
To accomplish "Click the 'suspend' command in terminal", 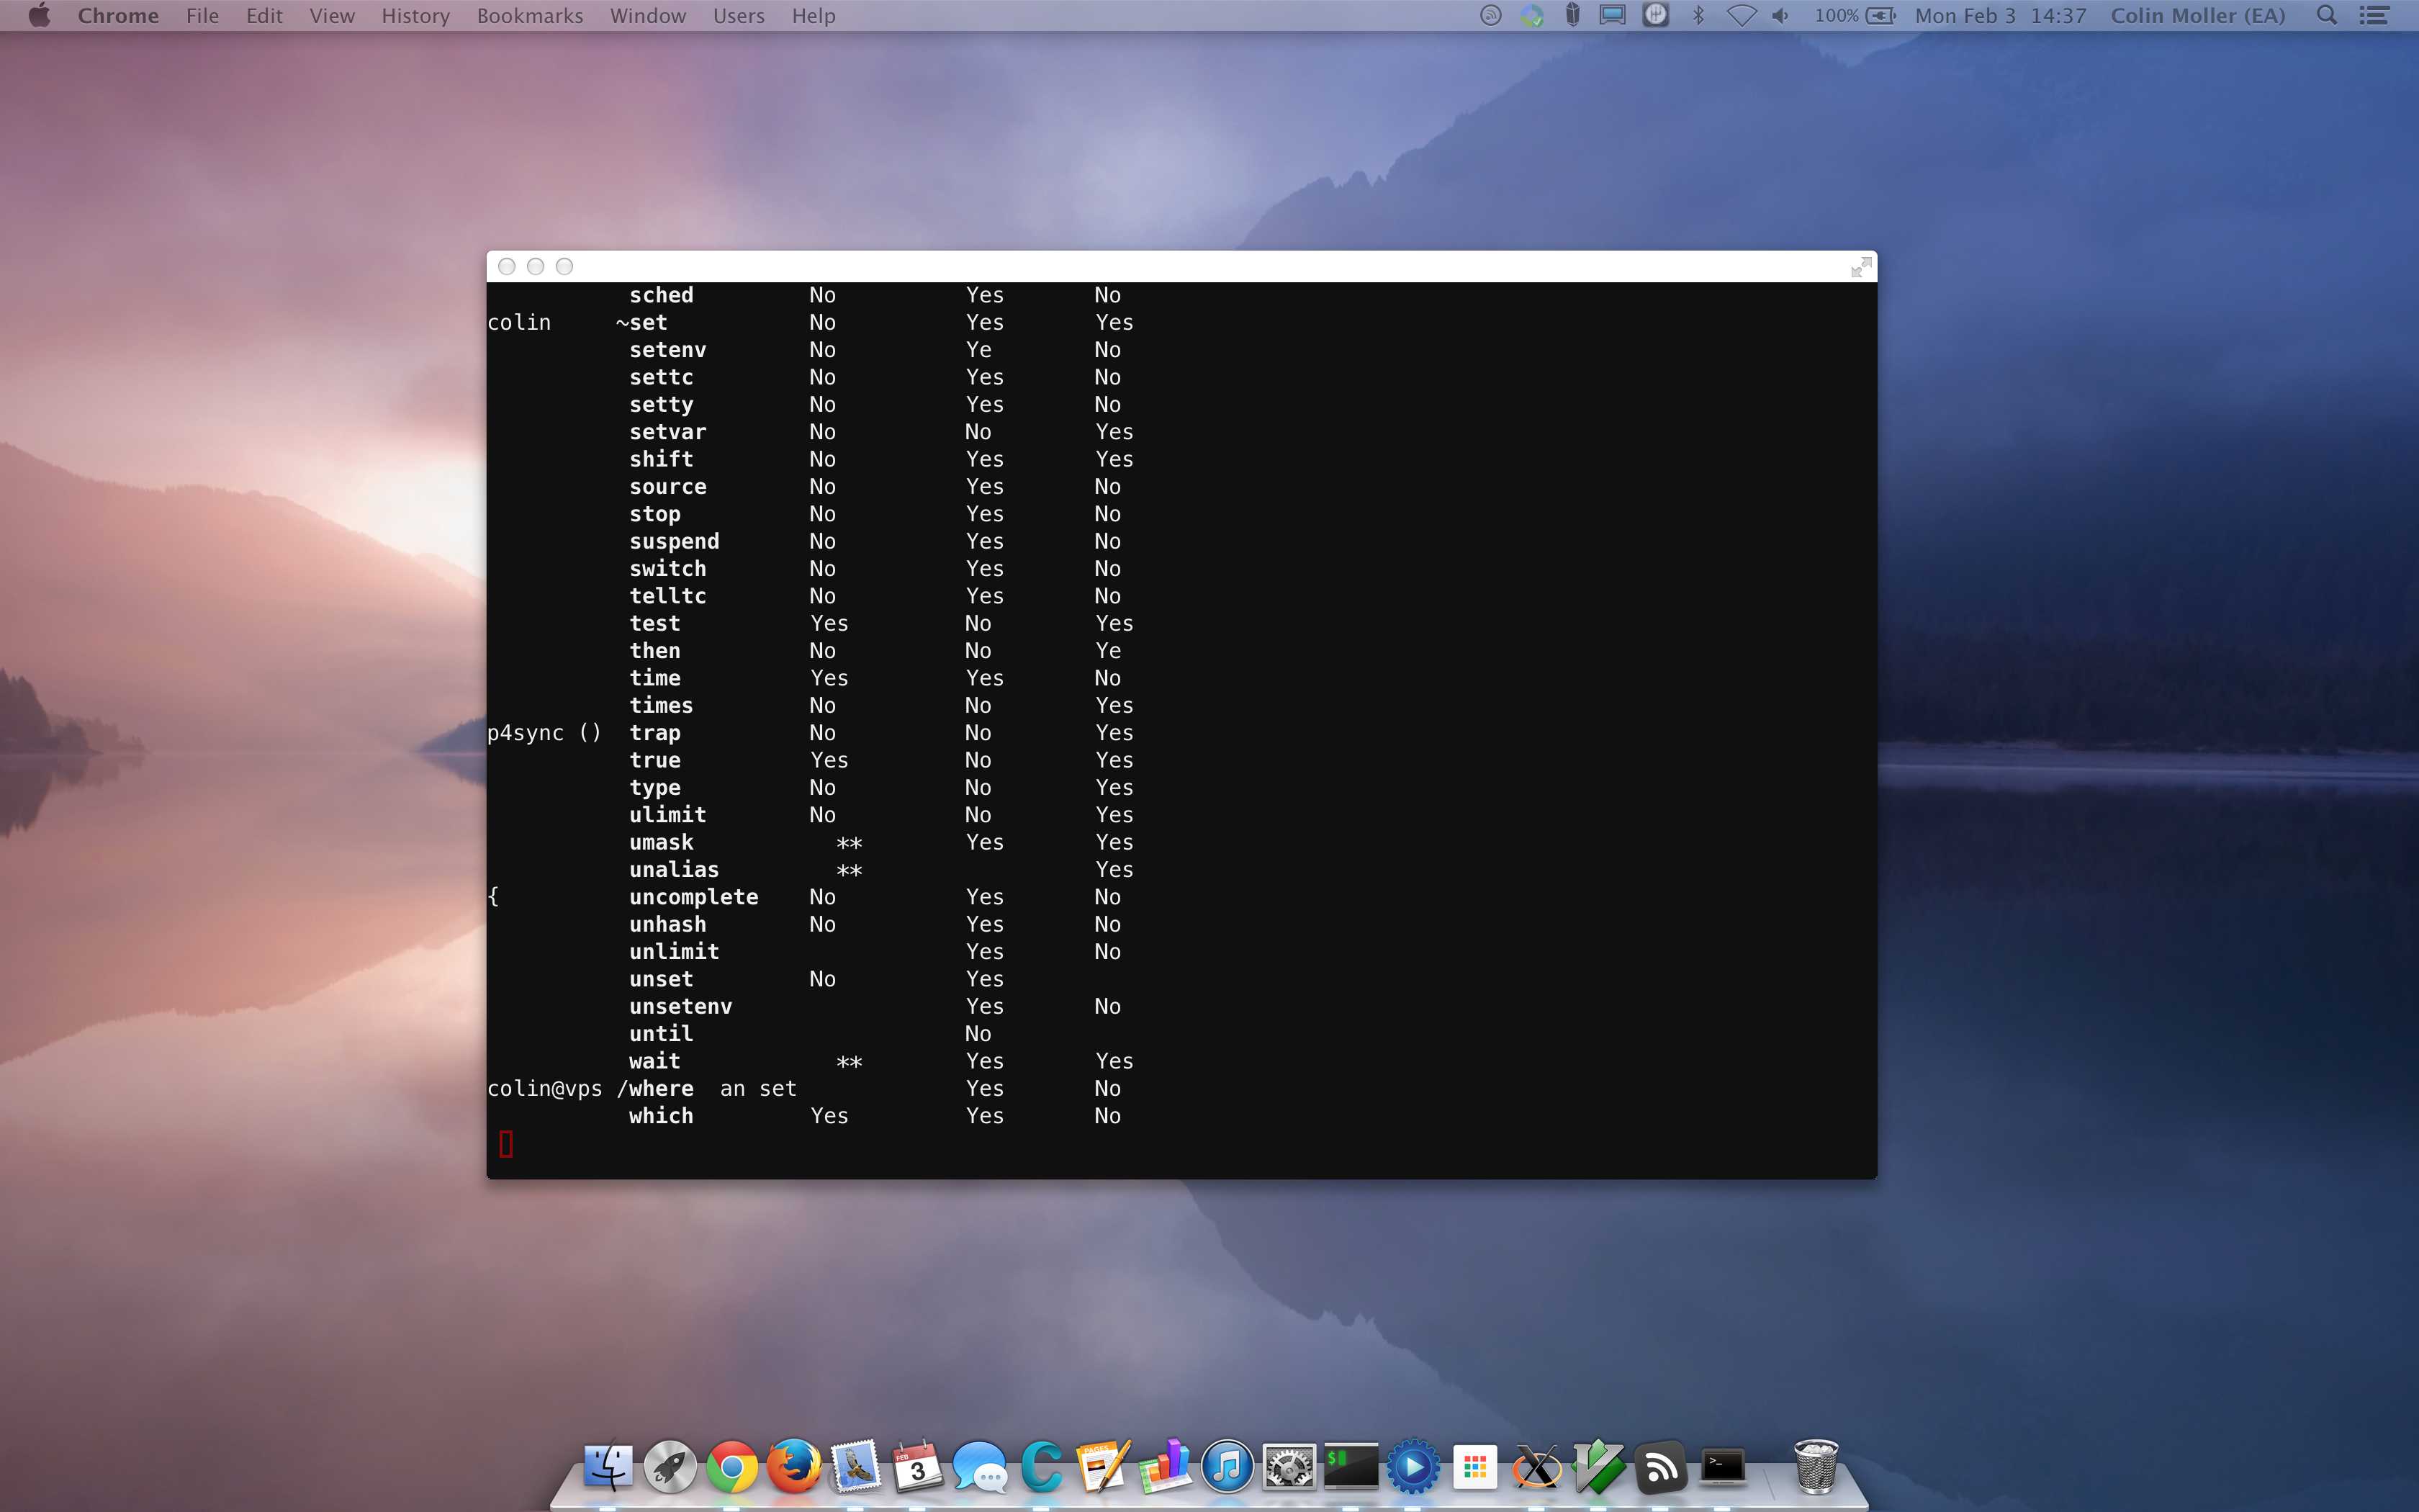I will click(675, 541).
